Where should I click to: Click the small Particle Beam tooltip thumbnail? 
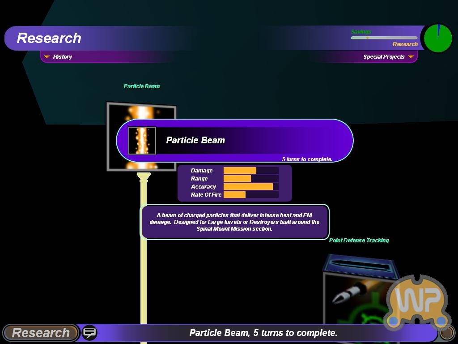pos(142,141)
